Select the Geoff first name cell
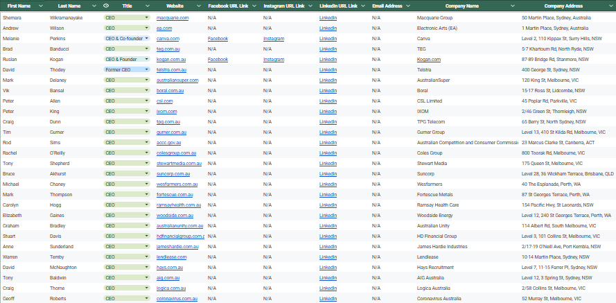This screenshot has width=616, height=303. [8, 299]
